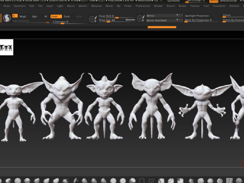Click the brush icon marked D
244x183 pixels.
[141, 18]
